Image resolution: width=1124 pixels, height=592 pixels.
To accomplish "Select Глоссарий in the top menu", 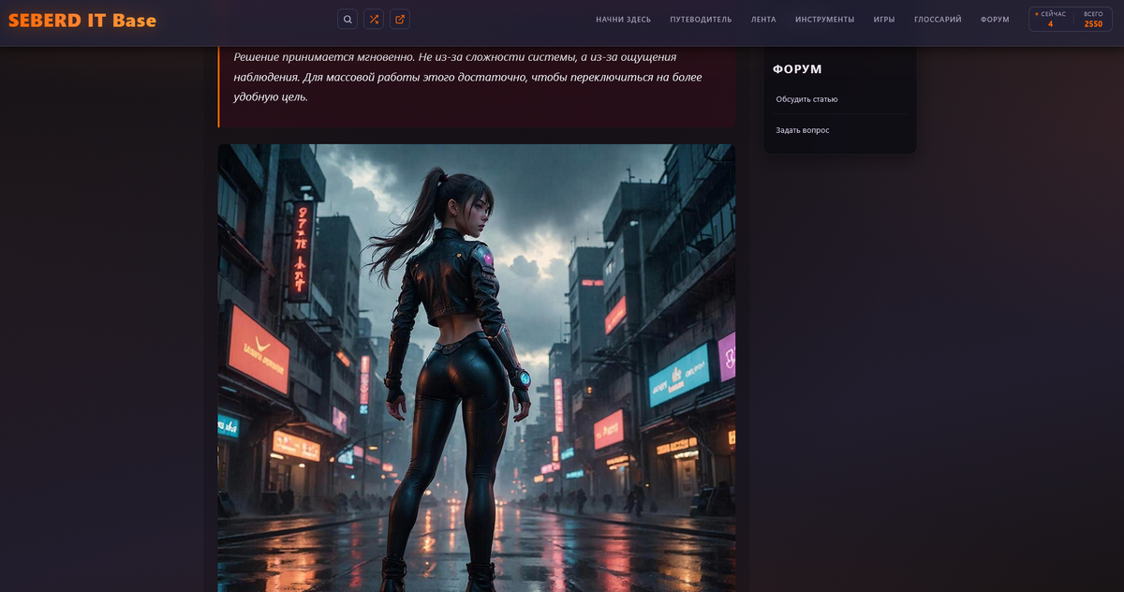I will pyautogui.click(x=938, y=20).
